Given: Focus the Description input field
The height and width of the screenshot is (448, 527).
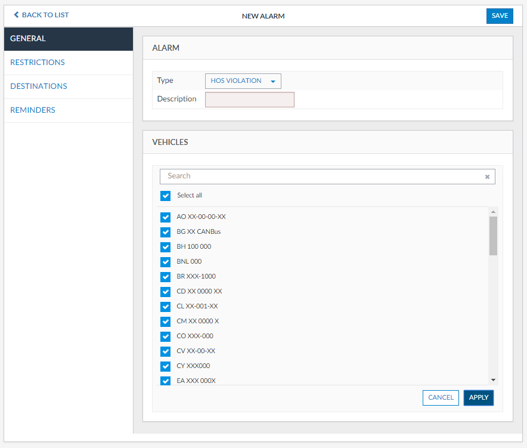Looking at the screenshot, I should (249, 100).
